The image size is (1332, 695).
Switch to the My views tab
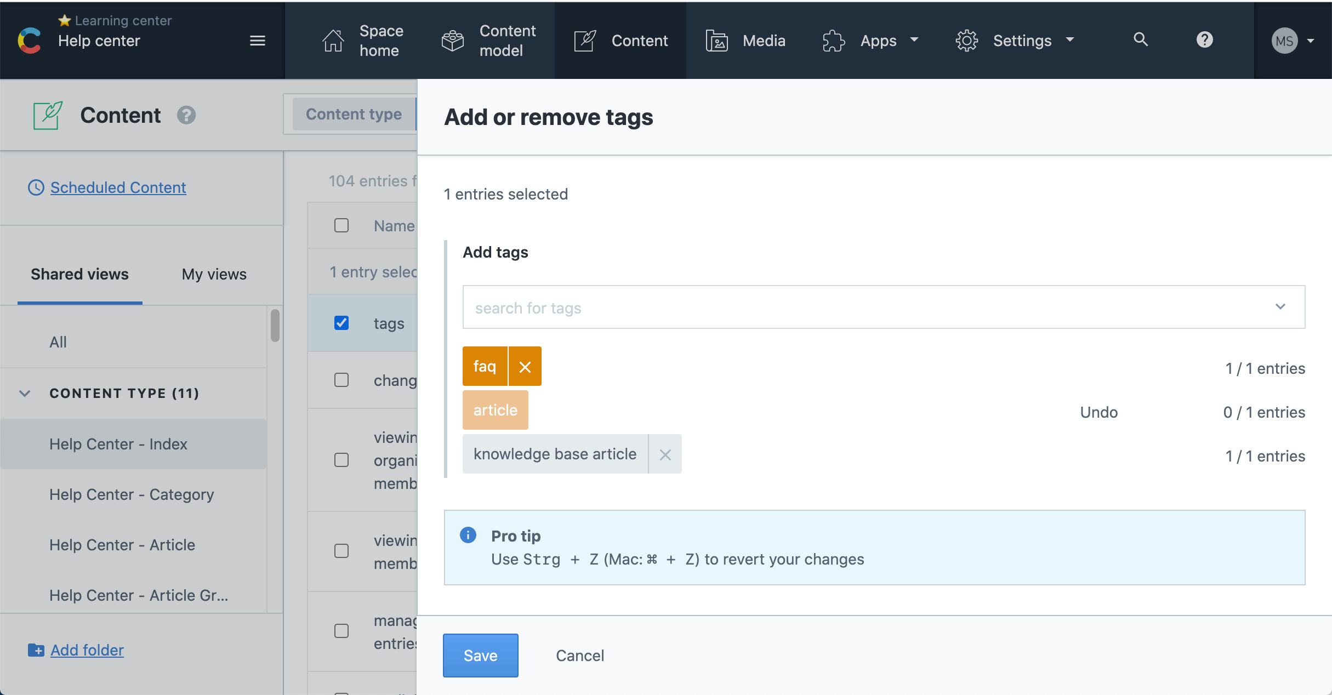(x=214, y=274)
